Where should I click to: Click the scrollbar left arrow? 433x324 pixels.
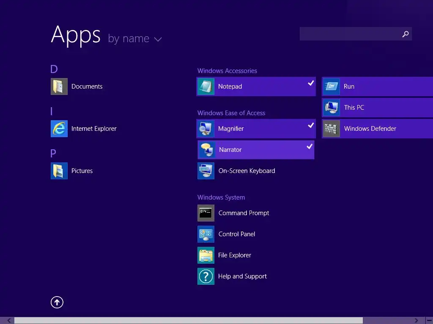(x=9, y=321)
